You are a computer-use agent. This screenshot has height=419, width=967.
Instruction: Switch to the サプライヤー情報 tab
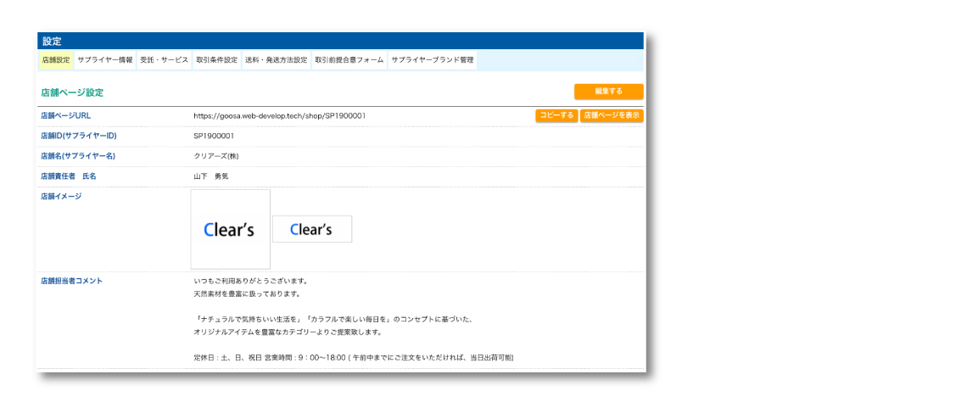coord(104,60)
